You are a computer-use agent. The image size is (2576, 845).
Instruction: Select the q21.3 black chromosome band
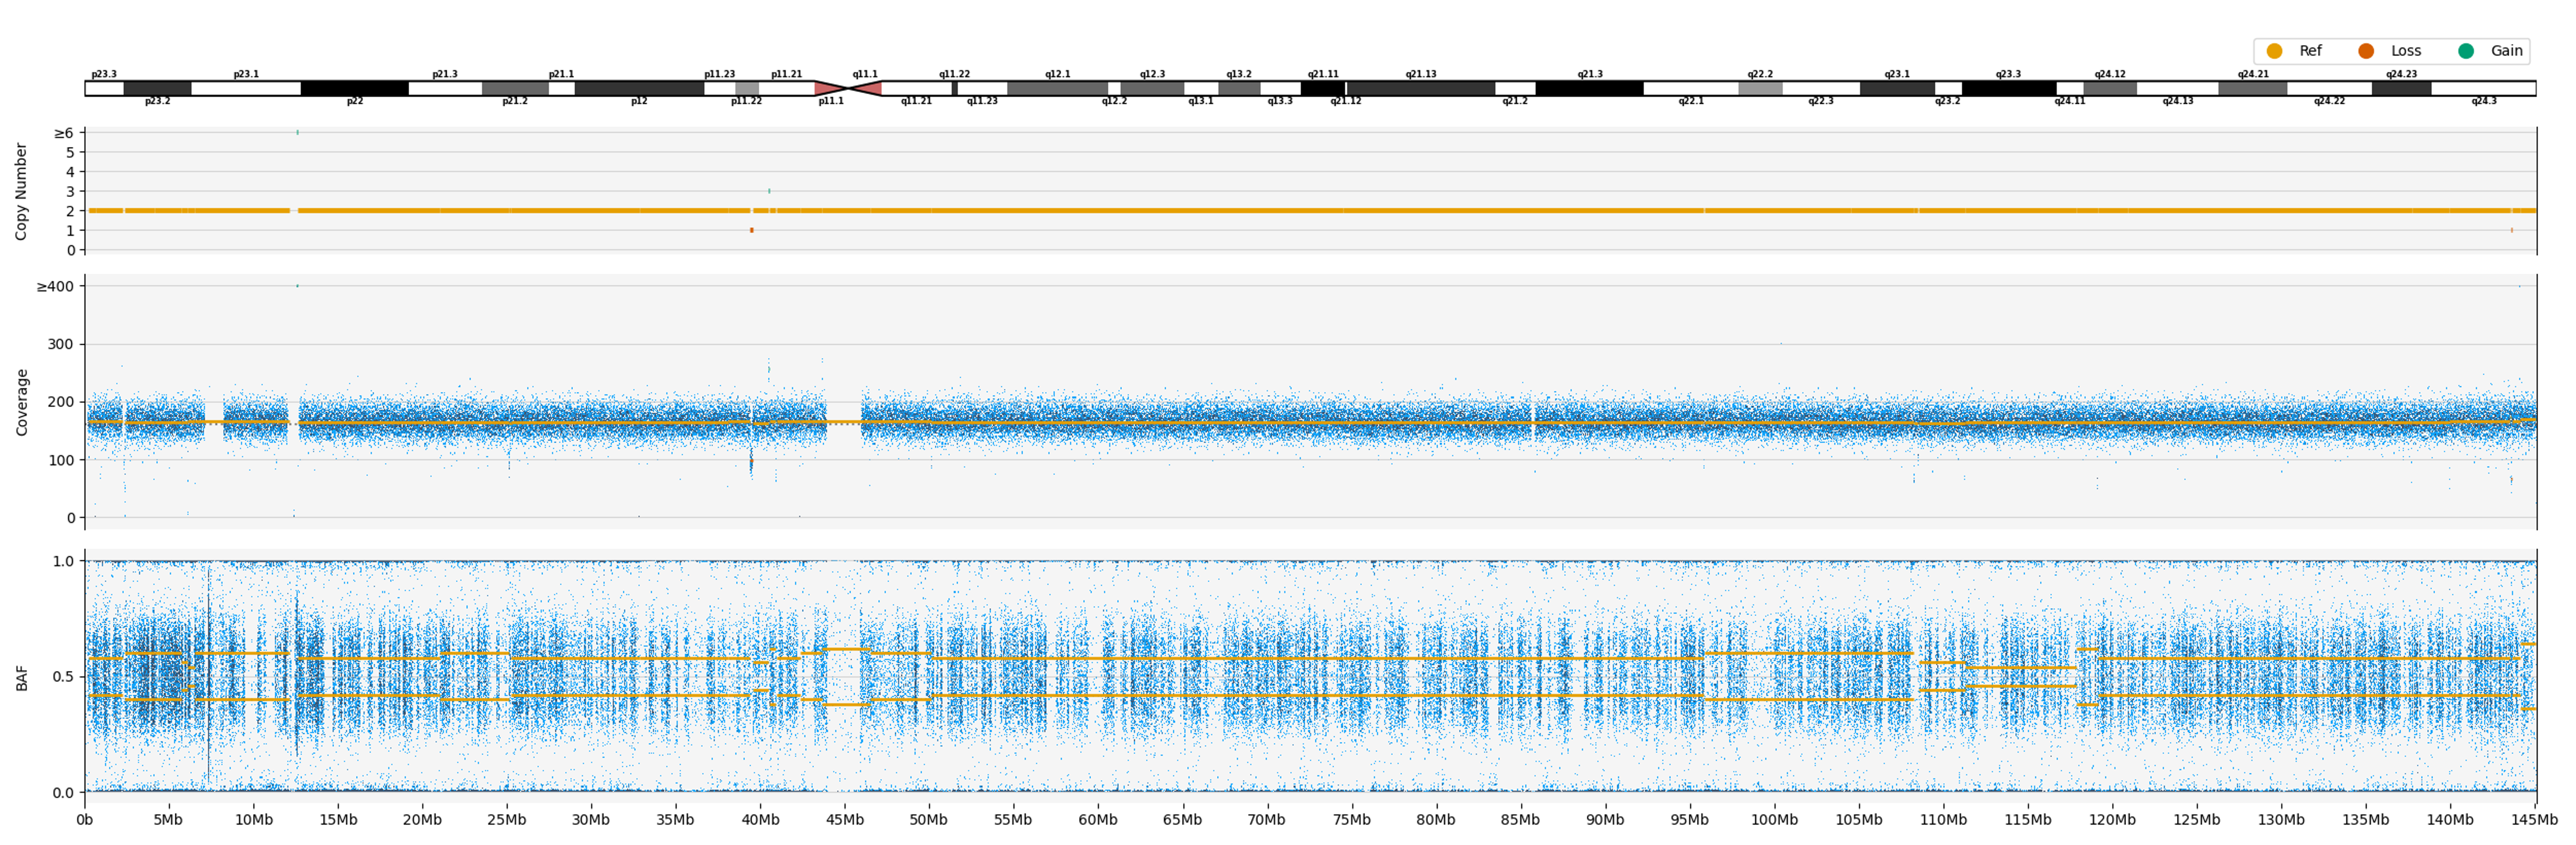(1589, 89)
